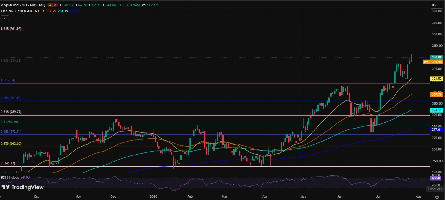Click the purple 68.90 RSI axis tag

tap(436, 178)
